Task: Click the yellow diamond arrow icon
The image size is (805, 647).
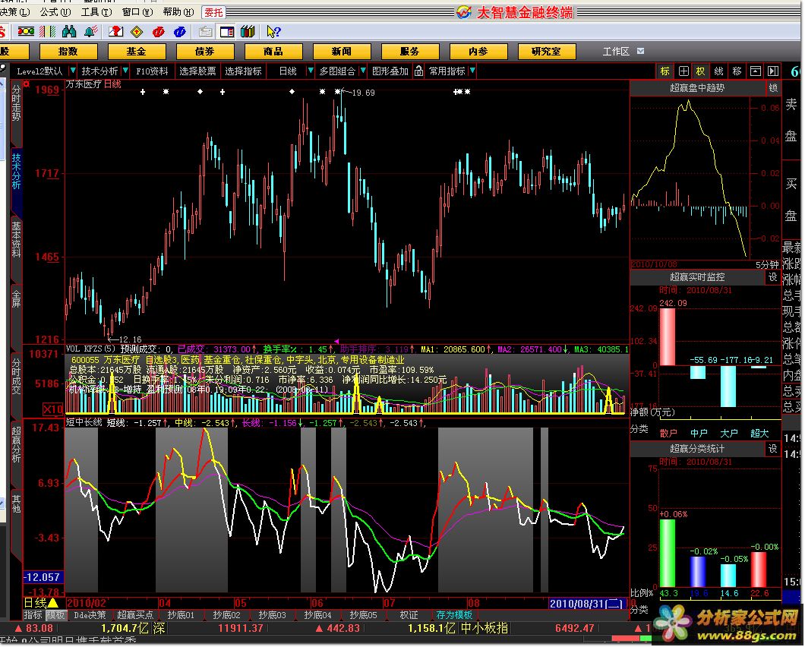Action: pyautogui.click(x=137, y=32)
